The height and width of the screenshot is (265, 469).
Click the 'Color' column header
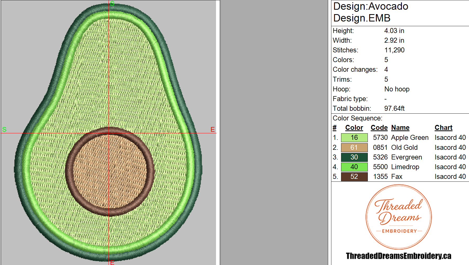click(x=354, y=128)
